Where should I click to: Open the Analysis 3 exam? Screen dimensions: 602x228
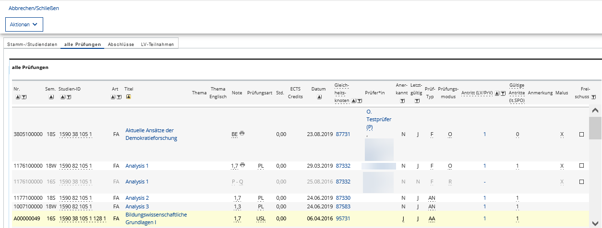tap(137, 206)
